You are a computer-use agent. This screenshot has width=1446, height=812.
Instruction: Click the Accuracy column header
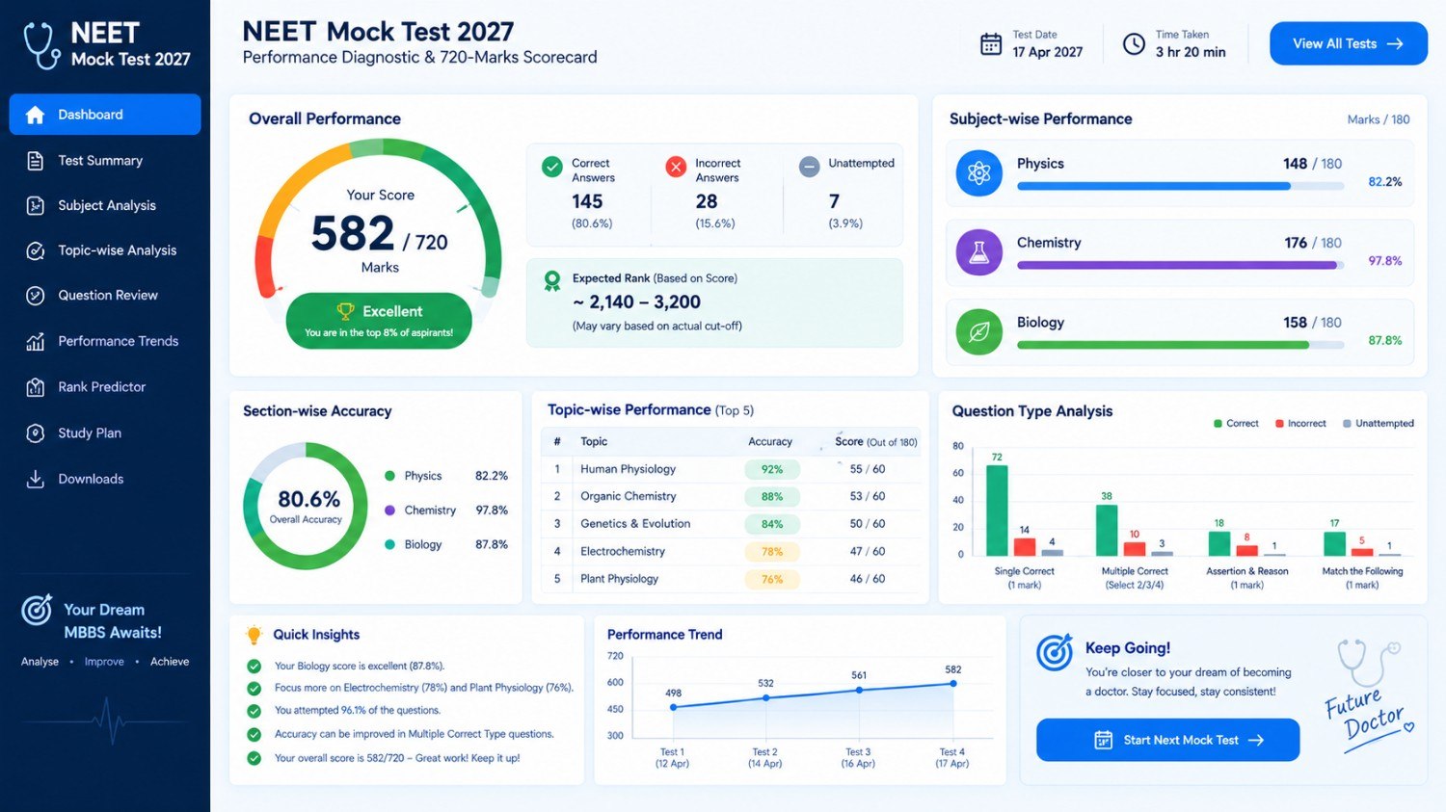[770, 442]
